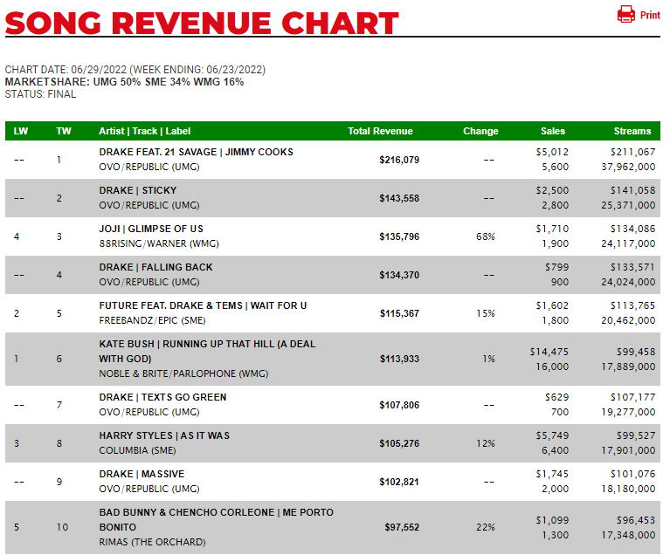This screenshot has width=670, height=555.
Task: Click total revenue $135,796
Action: (x=399, y=236)
